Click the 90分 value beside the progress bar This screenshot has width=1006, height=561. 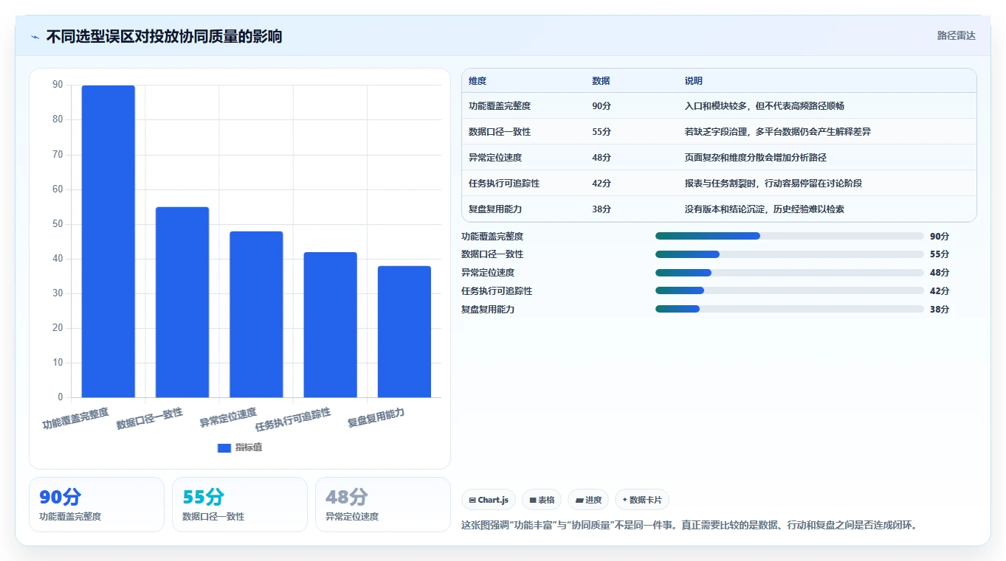(940, 237)
